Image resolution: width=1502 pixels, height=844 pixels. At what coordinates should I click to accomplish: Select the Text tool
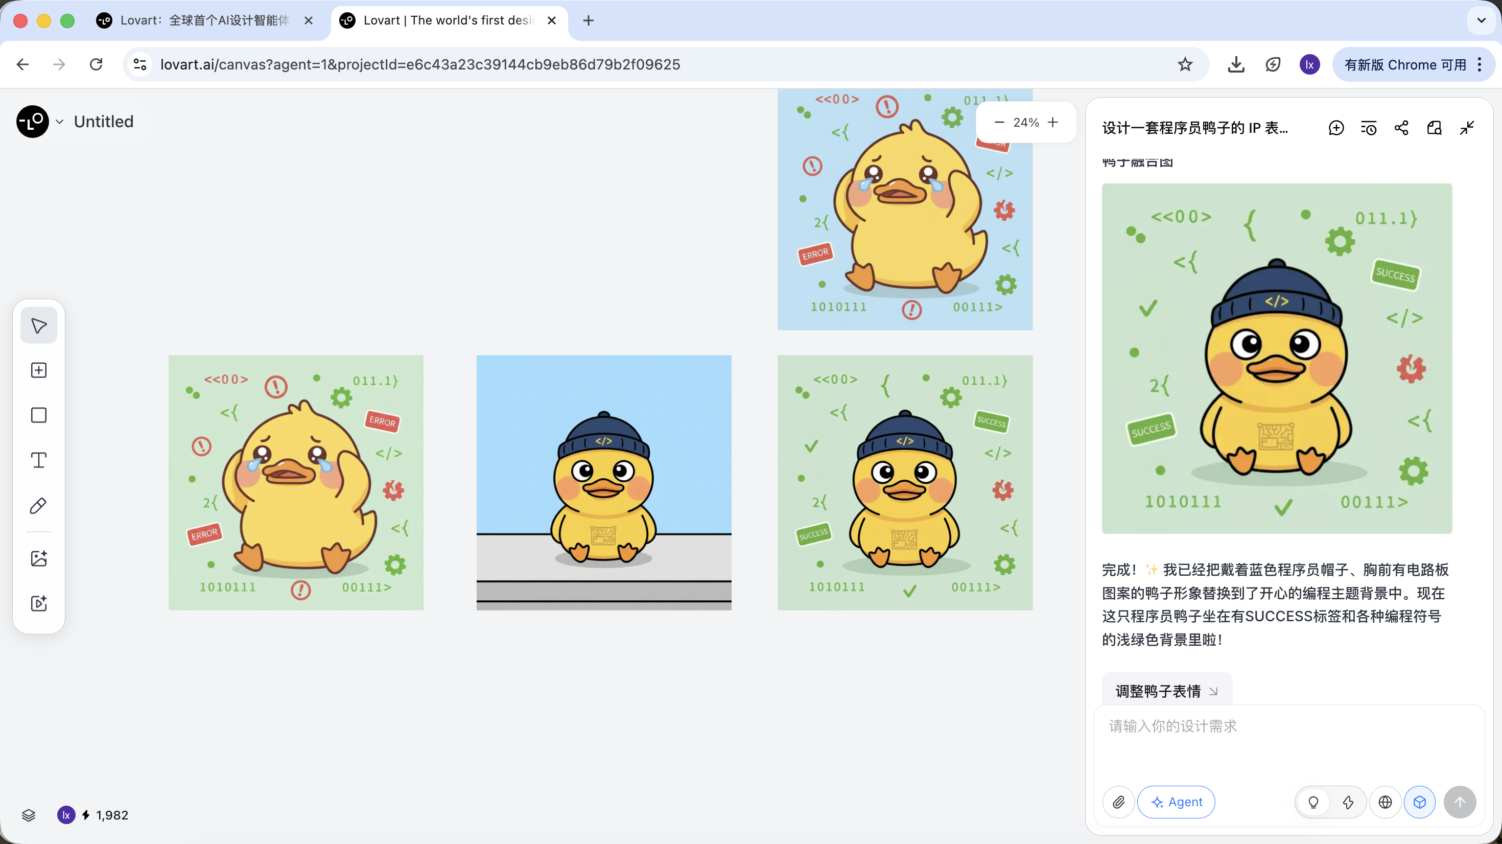(38, 460)
